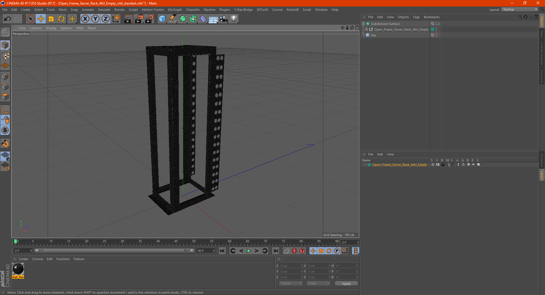Image resolution: width=545 pixels, height=295 pixels.
Task: Toggle layer Solo for rack layer
Action: click(433, 165)
